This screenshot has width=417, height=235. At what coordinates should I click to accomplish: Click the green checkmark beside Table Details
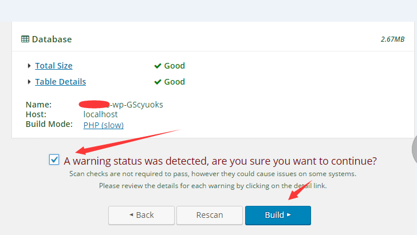(x=158, y=82)
